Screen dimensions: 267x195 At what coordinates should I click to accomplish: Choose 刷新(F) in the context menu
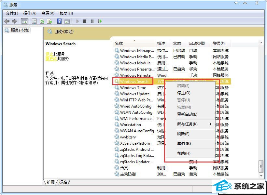pos(190,134)
